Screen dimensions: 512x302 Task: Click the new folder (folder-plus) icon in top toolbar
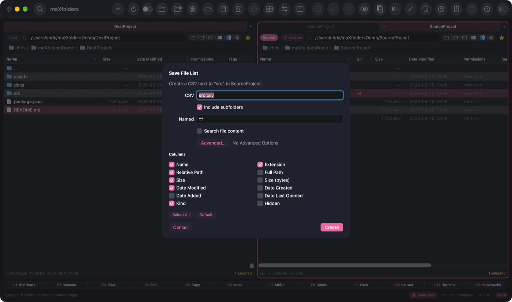click(x=177, y=9)
